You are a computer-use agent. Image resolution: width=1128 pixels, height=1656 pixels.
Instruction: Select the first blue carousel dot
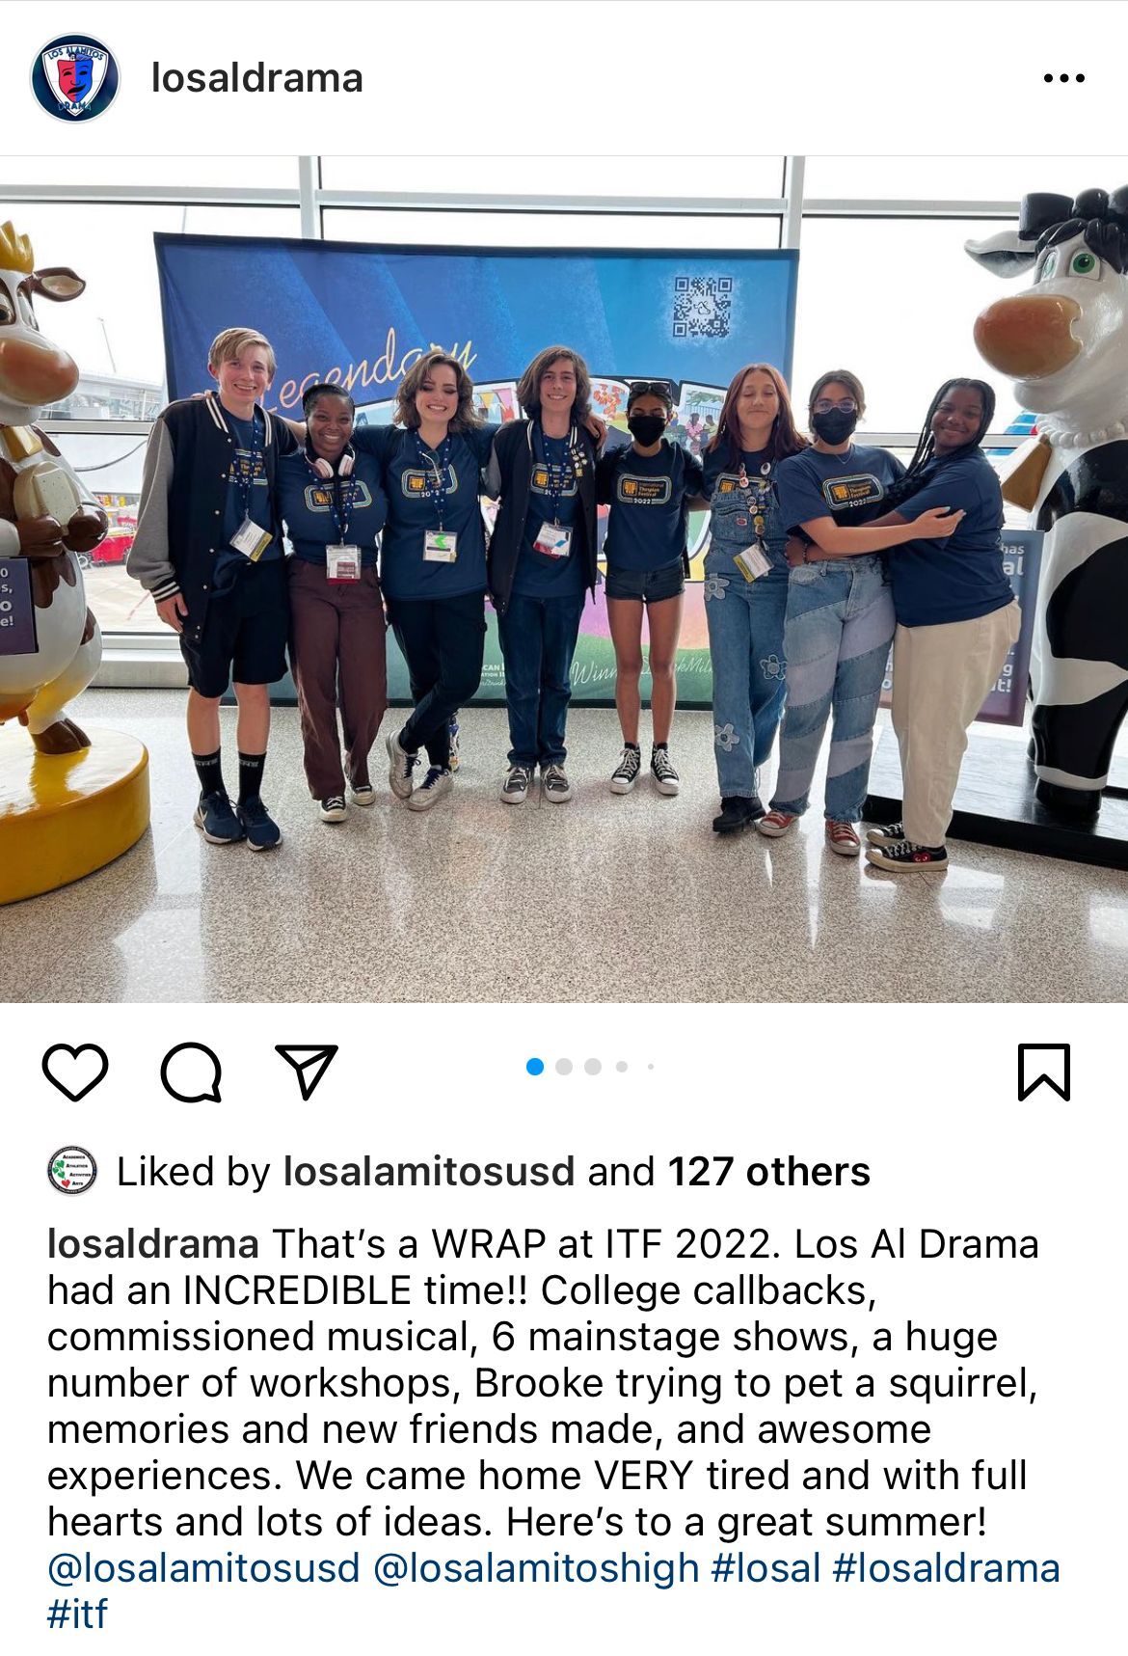pos(536,1067)
